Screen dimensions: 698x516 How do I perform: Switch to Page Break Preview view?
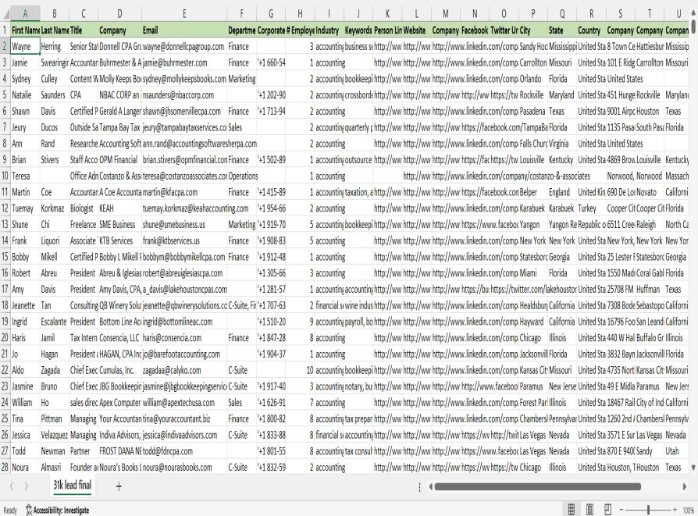(607, 509)
